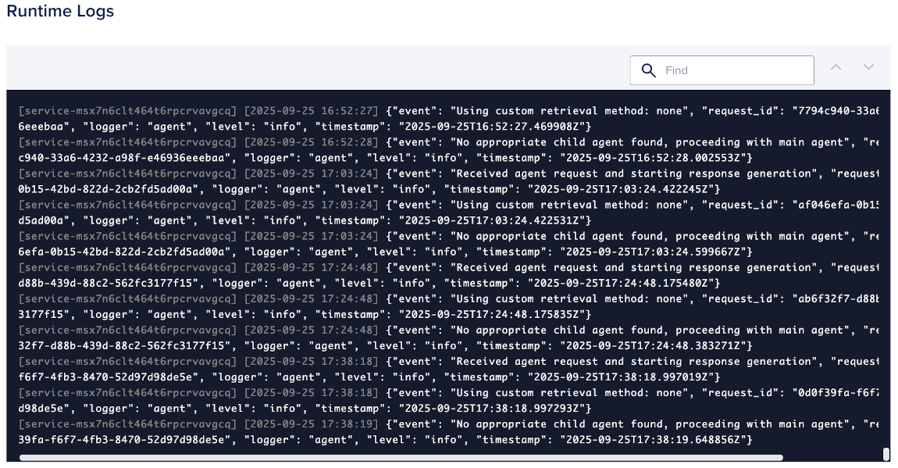Screen dimensions: 898x468
Task: Click the Runtime Logs heading
Action: tap(60, 12)
